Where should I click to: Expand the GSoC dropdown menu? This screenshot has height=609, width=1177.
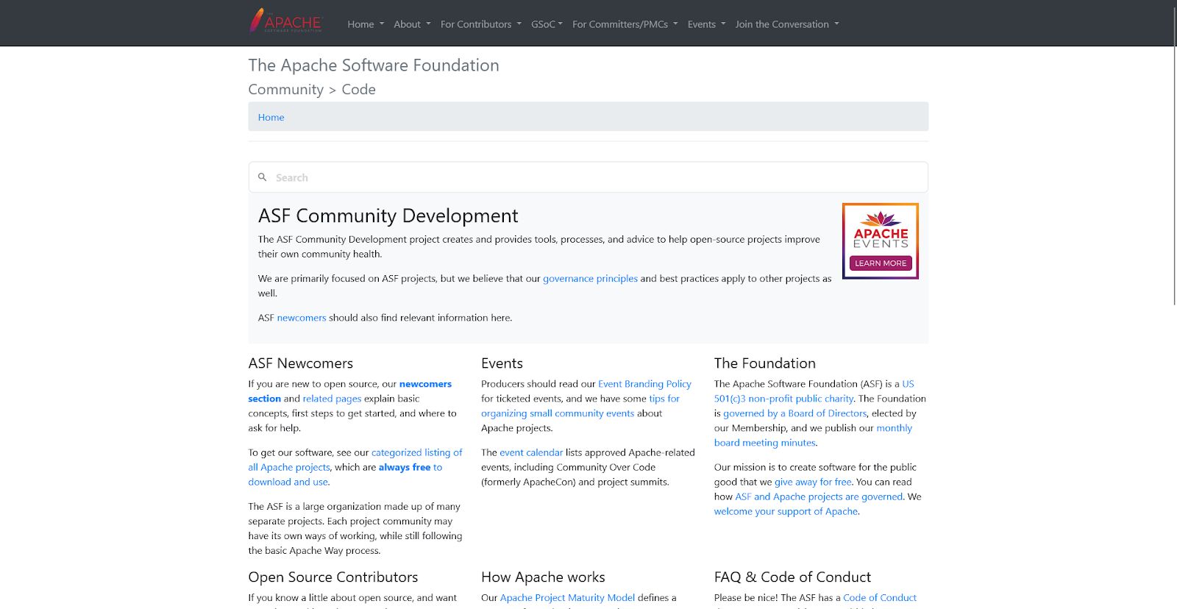point(547,24)
